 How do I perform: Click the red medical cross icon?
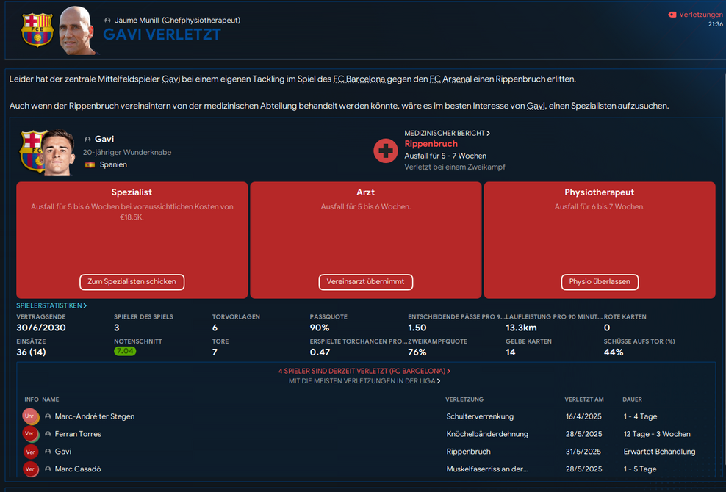pos(386,151)
